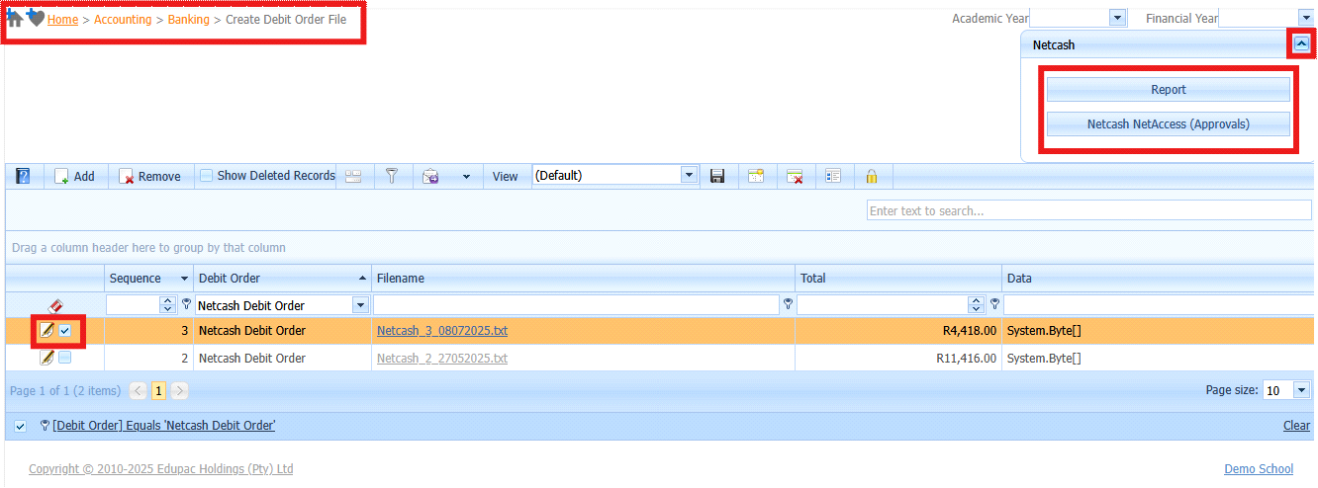Clear the grid filter

click(x=1296, y=426)
